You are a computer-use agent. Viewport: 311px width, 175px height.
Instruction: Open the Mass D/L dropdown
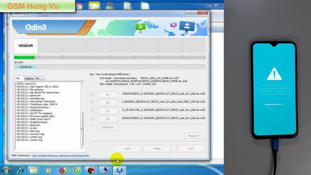(194, 136)
